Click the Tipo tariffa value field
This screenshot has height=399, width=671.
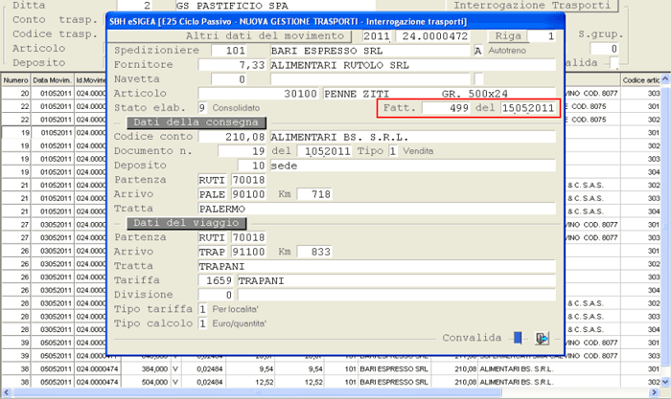(x=203, y=310)
